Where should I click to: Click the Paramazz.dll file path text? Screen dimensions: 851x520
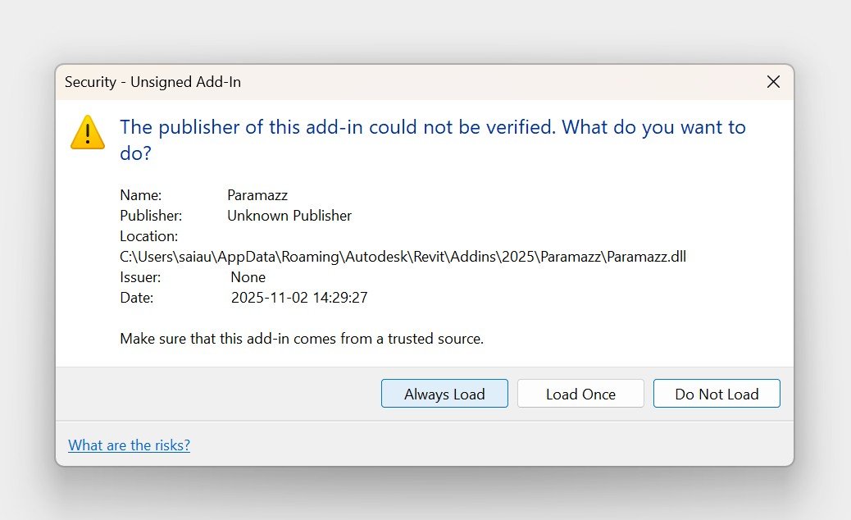pos(403,257)
